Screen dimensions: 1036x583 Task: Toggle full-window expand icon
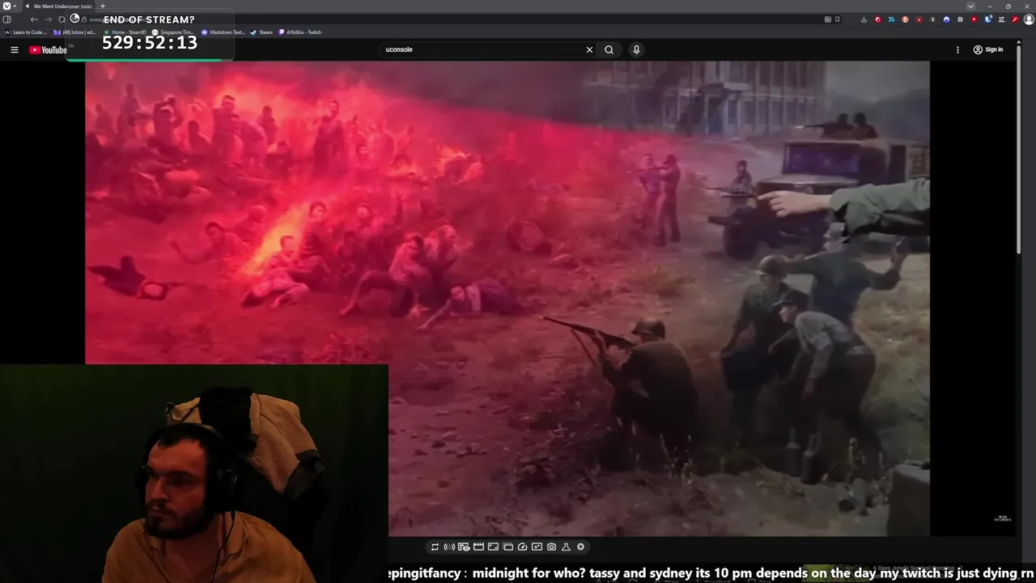pos(493,547)
